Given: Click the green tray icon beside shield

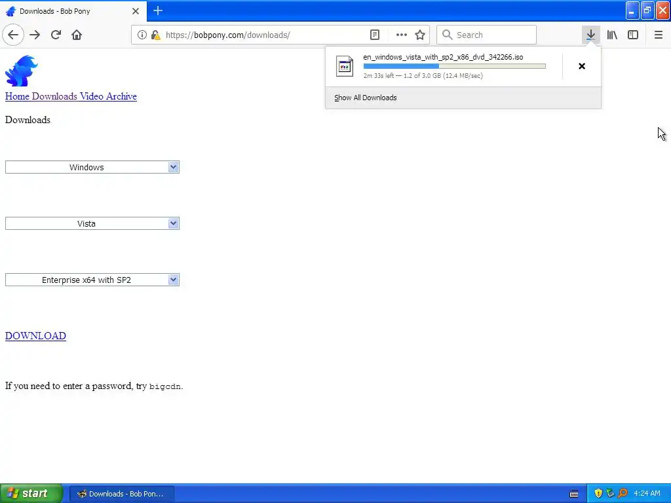Looking at the screenshot, I should [x=611, y=494].
